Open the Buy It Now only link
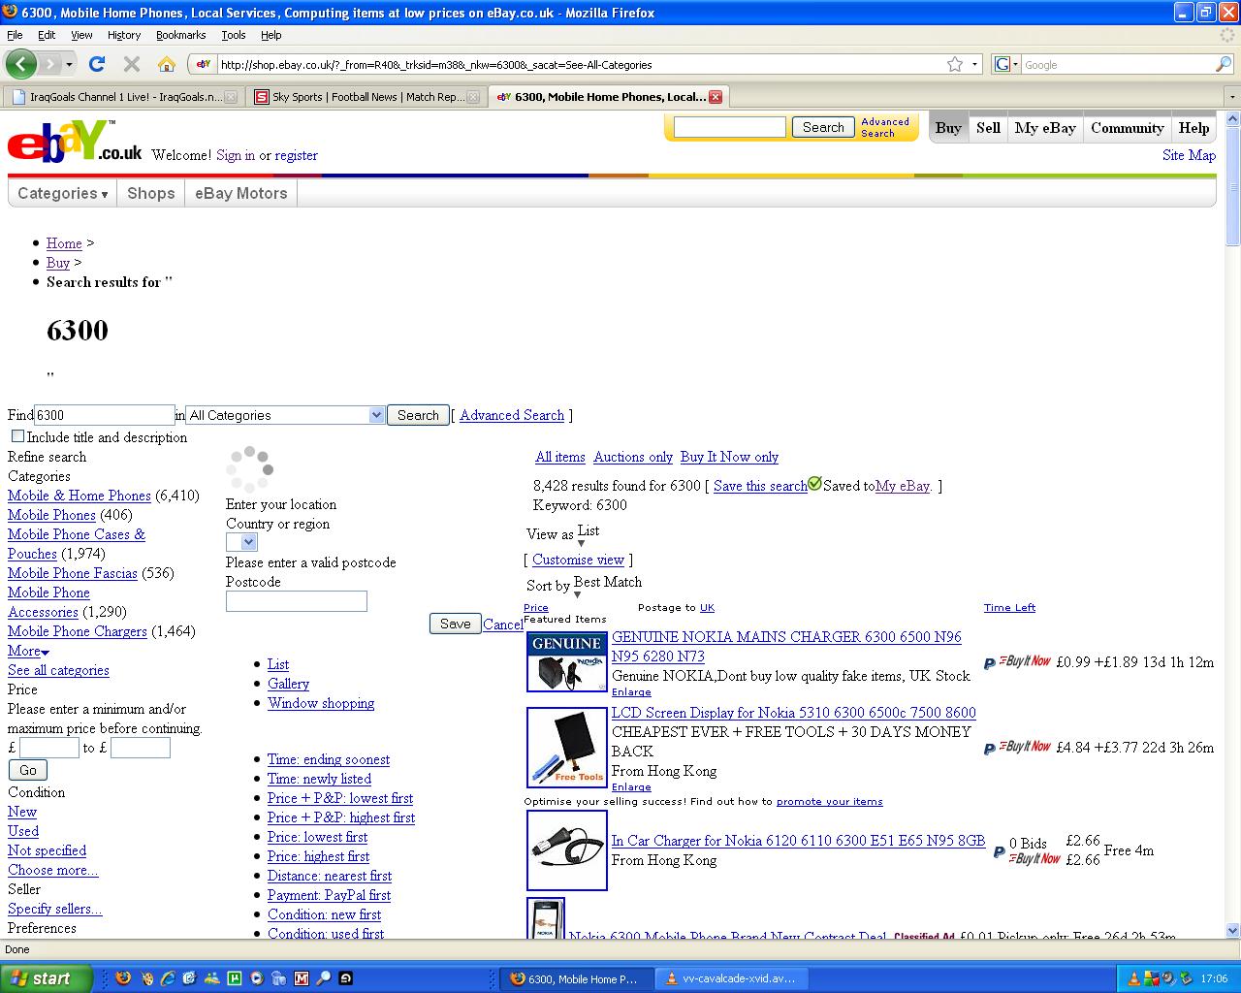The width and height of the screenshot is (1241, 993). 729,457
